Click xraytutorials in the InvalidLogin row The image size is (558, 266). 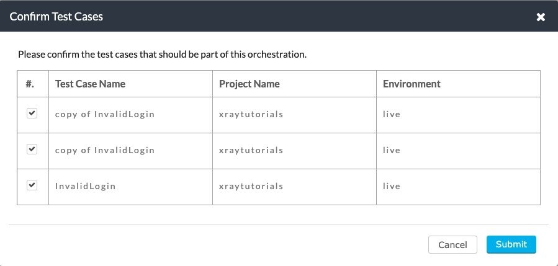tap(251, 187)
